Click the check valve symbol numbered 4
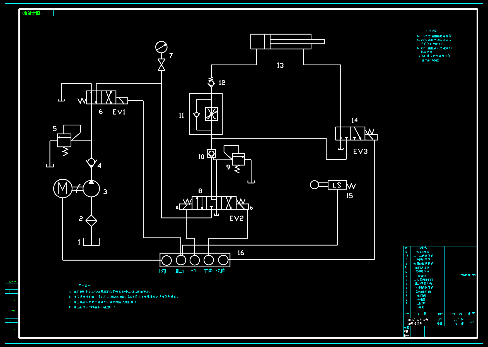The image size is (488, 347). pos(91,163)
